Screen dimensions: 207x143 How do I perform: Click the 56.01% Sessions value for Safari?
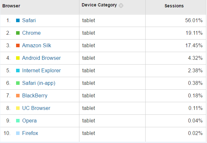pos(194,20)
